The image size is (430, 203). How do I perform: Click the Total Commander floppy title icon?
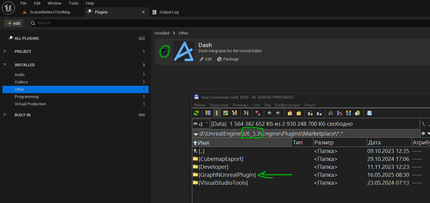(x=196, y=97)
